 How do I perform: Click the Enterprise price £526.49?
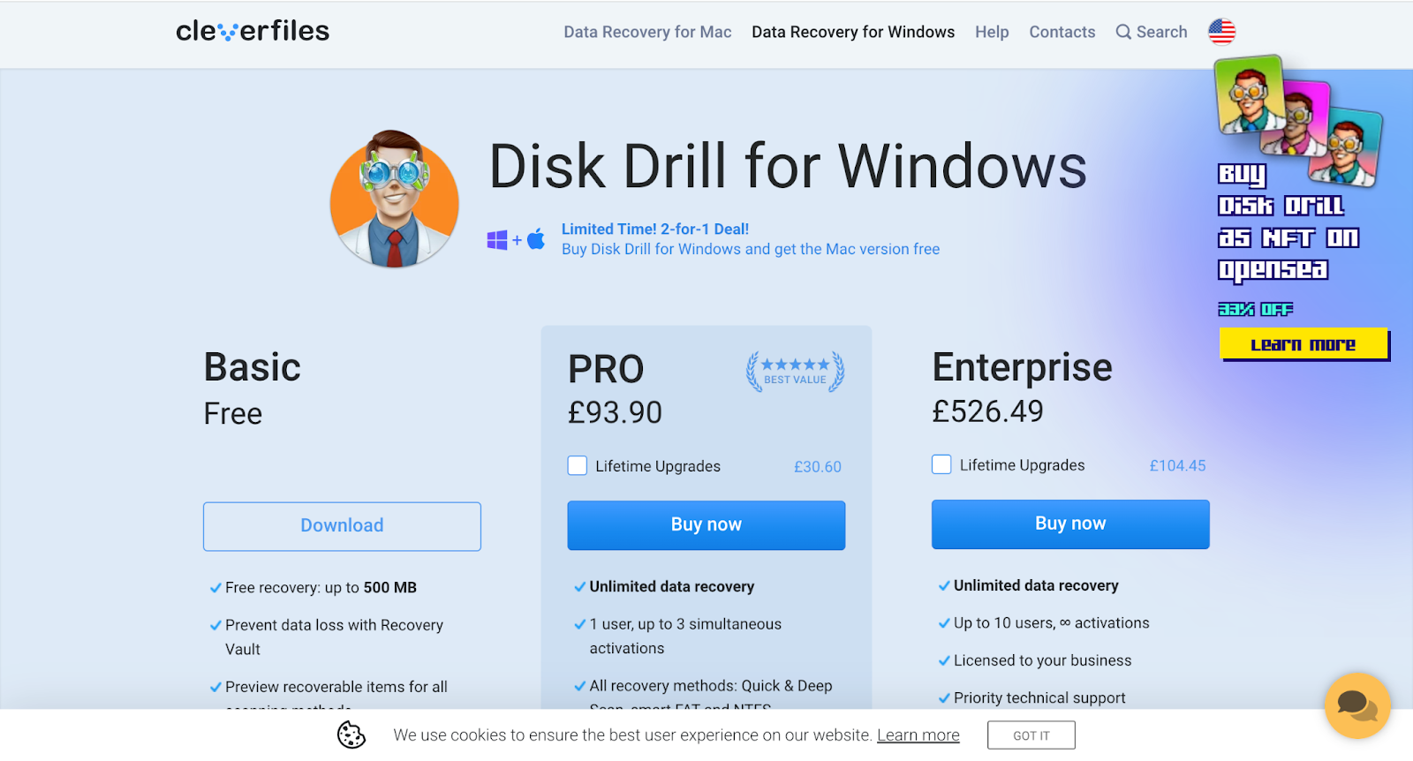click(x=987, y=411)
